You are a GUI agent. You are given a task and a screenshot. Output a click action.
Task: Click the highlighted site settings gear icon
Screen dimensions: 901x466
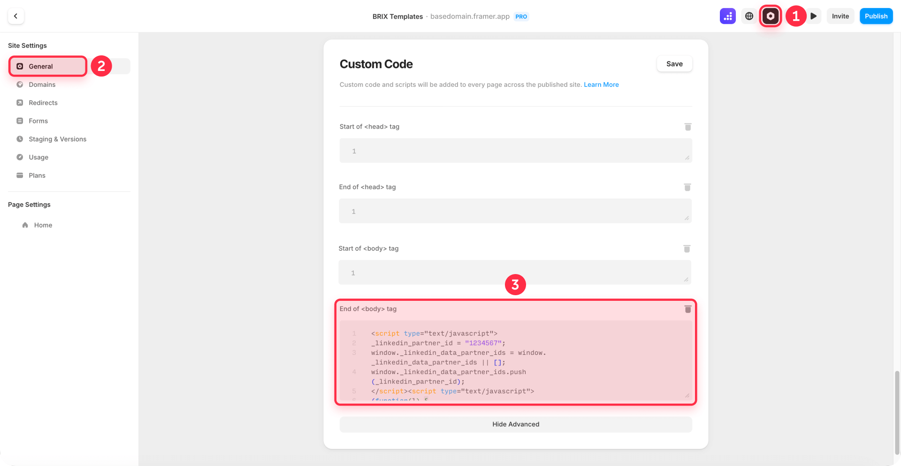[770, 15]
